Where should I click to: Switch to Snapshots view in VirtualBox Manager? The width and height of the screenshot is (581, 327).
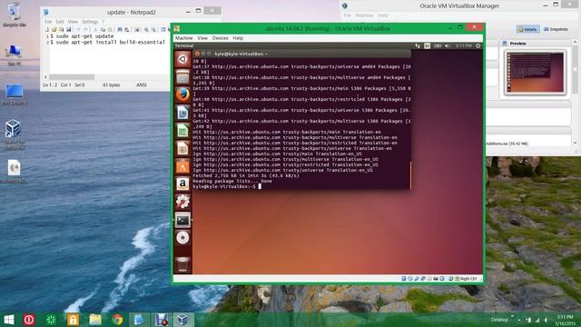click(556, 29)
